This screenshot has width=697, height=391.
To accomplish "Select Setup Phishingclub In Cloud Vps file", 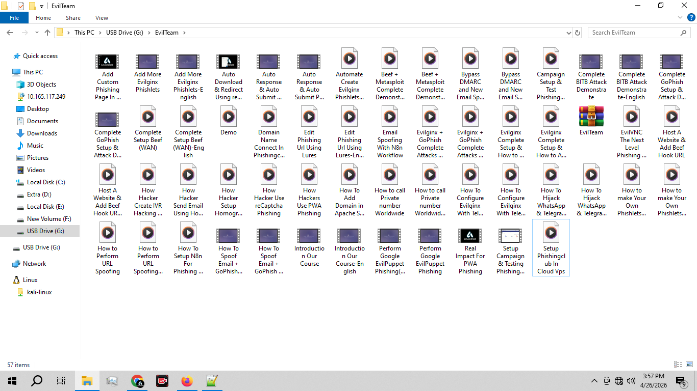I will tap(551, 248).
